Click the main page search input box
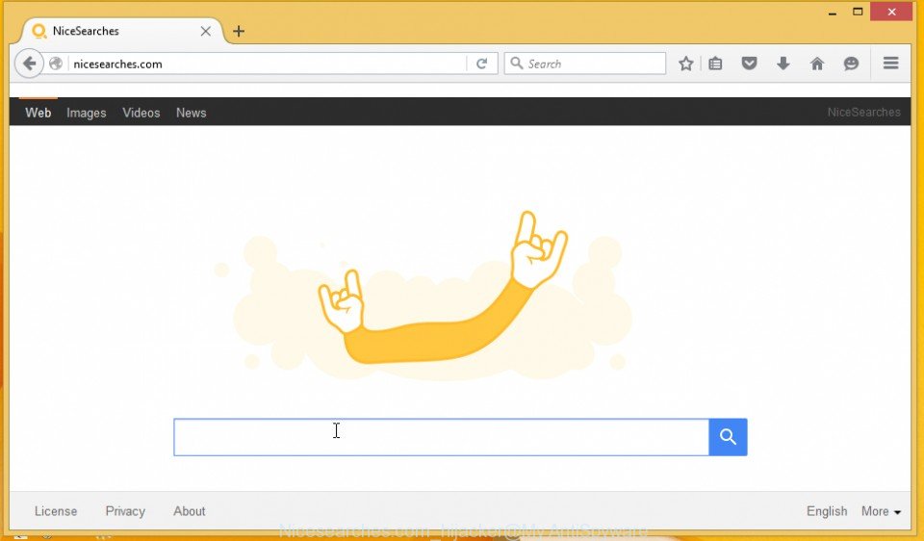924x541 pixels. tap(442, 437)
